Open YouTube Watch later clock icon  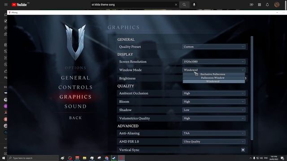click(x=6, y=64)
